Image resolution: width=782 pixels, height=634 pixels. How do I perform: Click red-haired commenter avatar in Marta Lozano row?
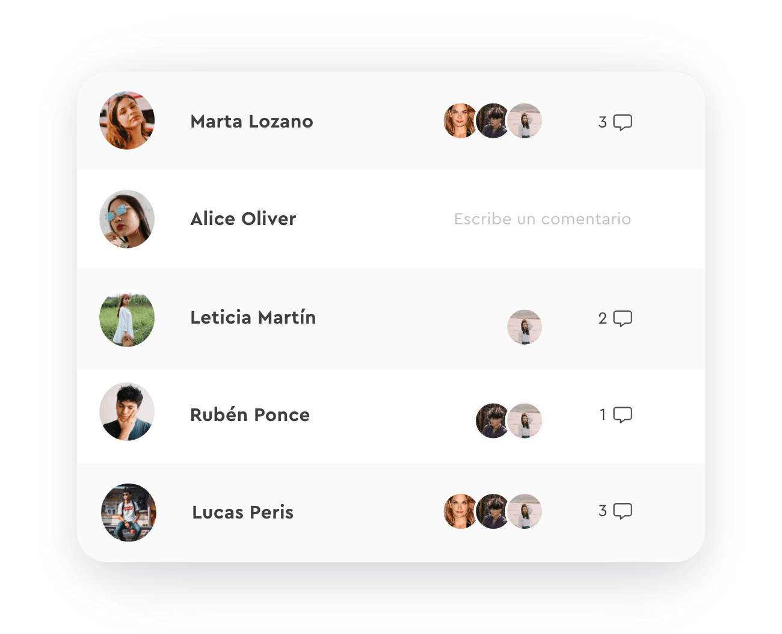click(460, 121)
